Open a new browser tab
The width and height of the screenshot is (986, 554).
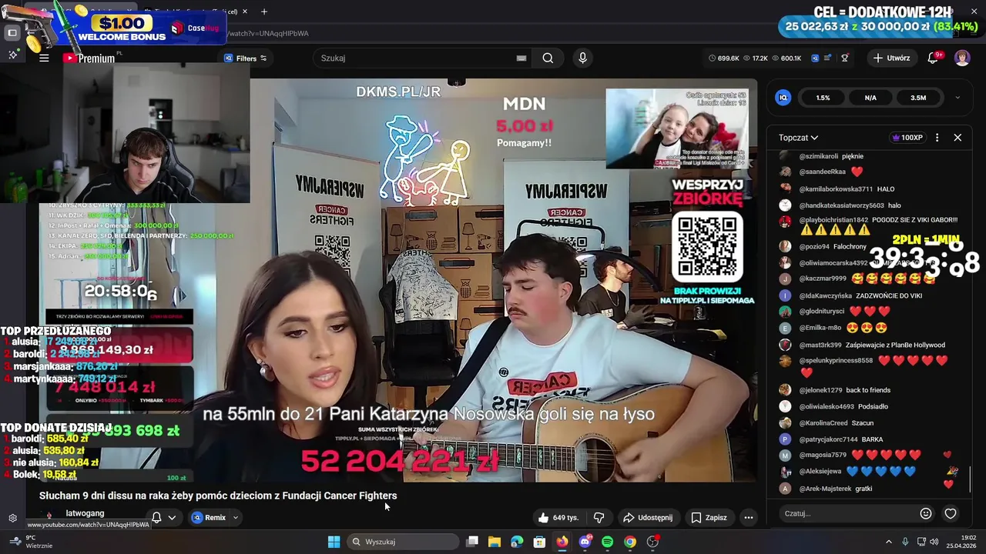point(264,12)
